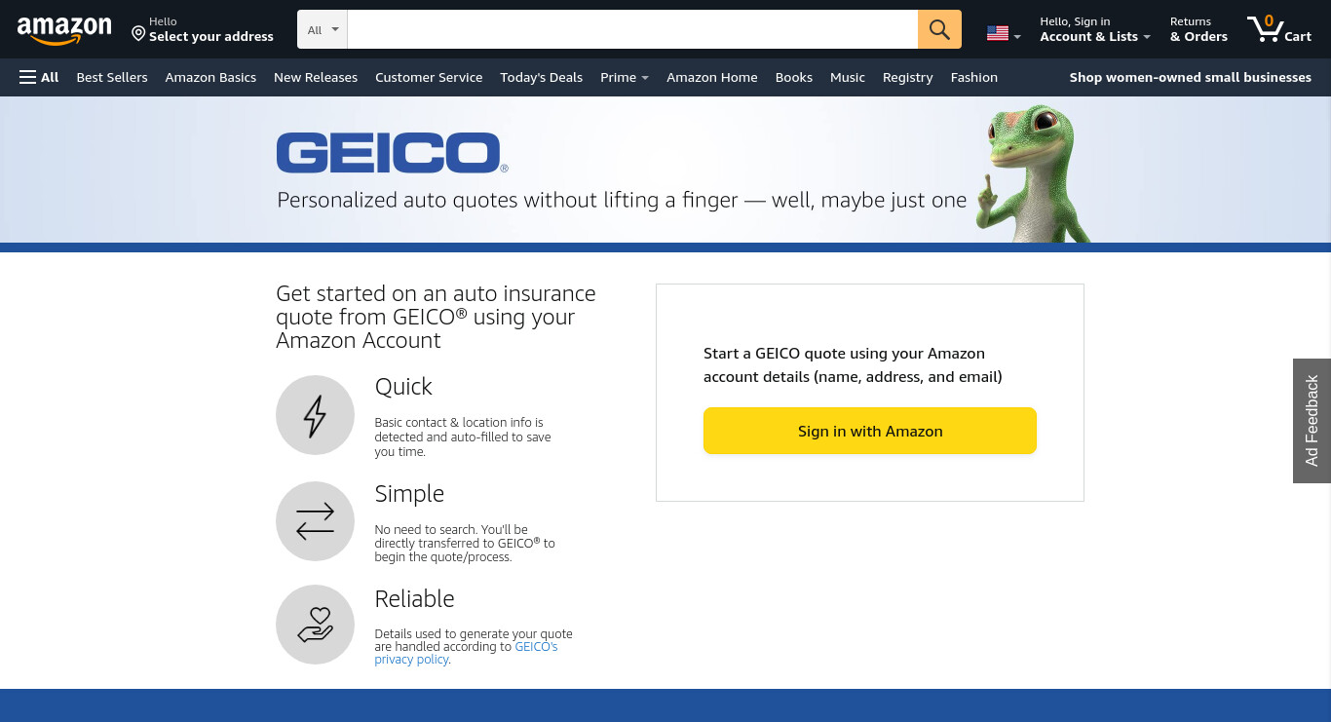The image size is (1331, 722).
Task: Click the GEICO logo in banner
Action: (390, 153)
